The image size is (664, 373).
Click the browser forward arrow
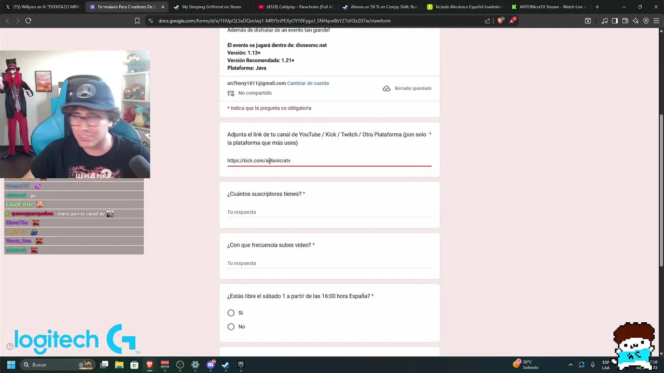pyautogui.click(x=18, y=21)
